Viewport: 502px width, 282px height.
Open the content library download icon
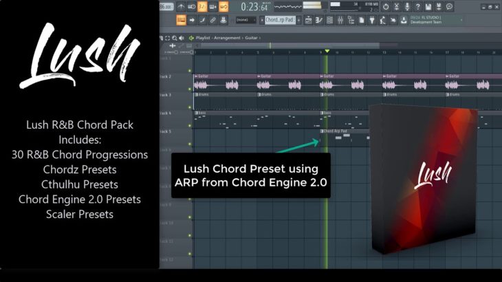pyautogui.click(x=404, y=20)
